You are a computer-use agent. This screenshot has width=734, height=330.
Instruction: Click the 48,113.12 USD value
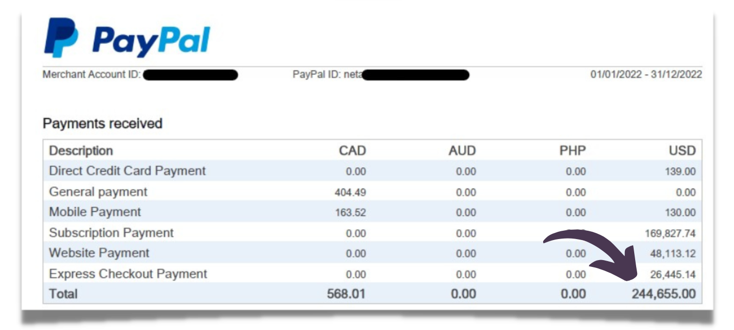(x=673, y=254)
